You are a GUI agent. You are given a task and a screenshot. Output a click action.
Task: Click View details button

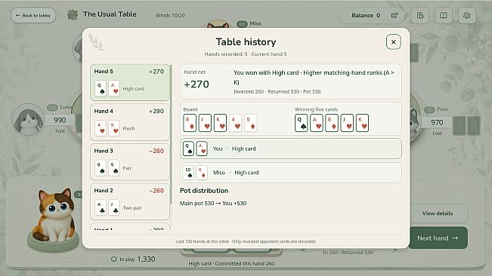(438, 213)
